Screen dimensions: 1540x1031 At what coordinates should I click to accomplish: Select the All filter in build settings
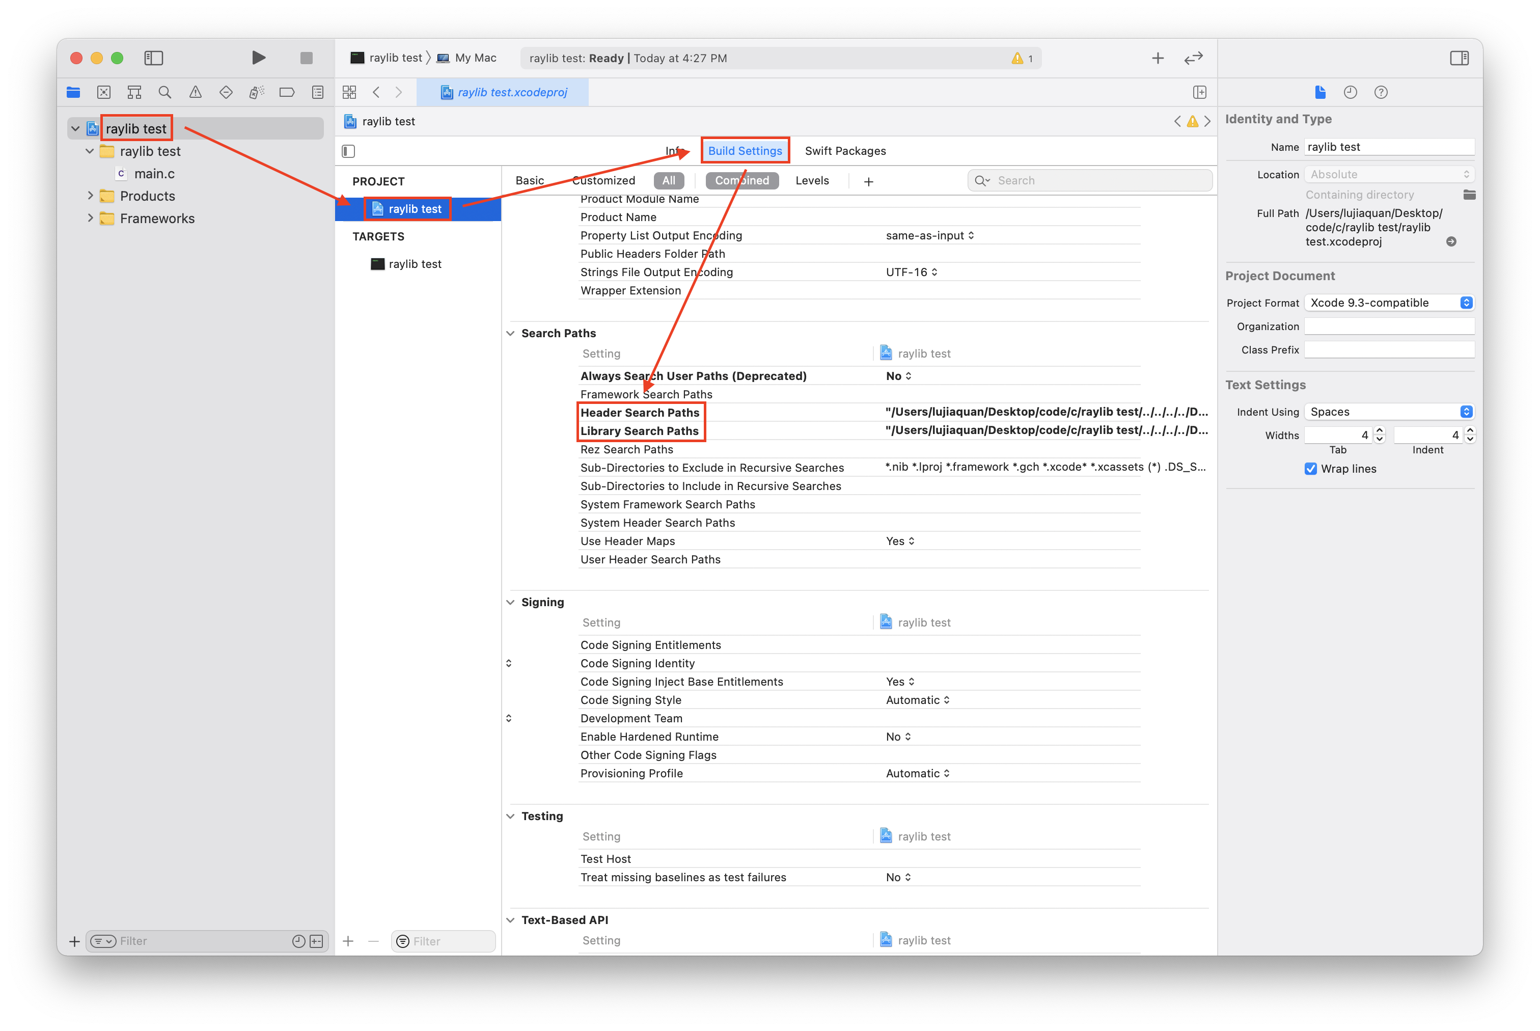point(669,181)
